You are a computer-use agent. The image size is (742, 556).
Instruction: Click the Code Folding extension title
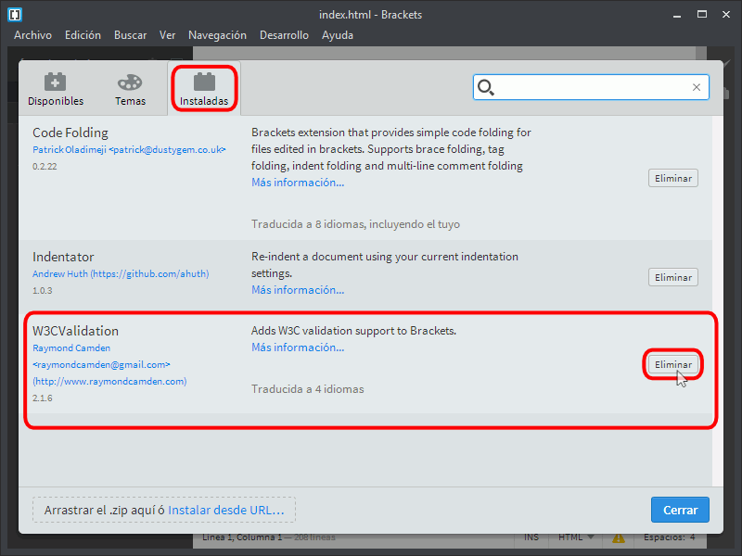click(x=70, y=133)
